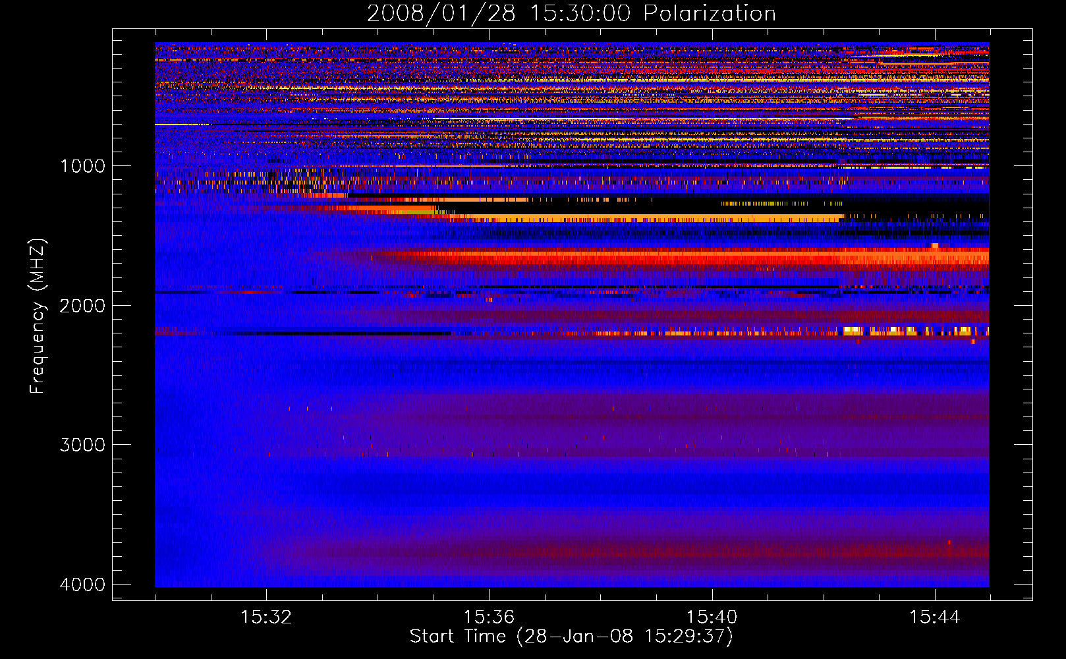1066x659 pixels.
Task: Click the '3000' frequency tick label
Action: 82,445
